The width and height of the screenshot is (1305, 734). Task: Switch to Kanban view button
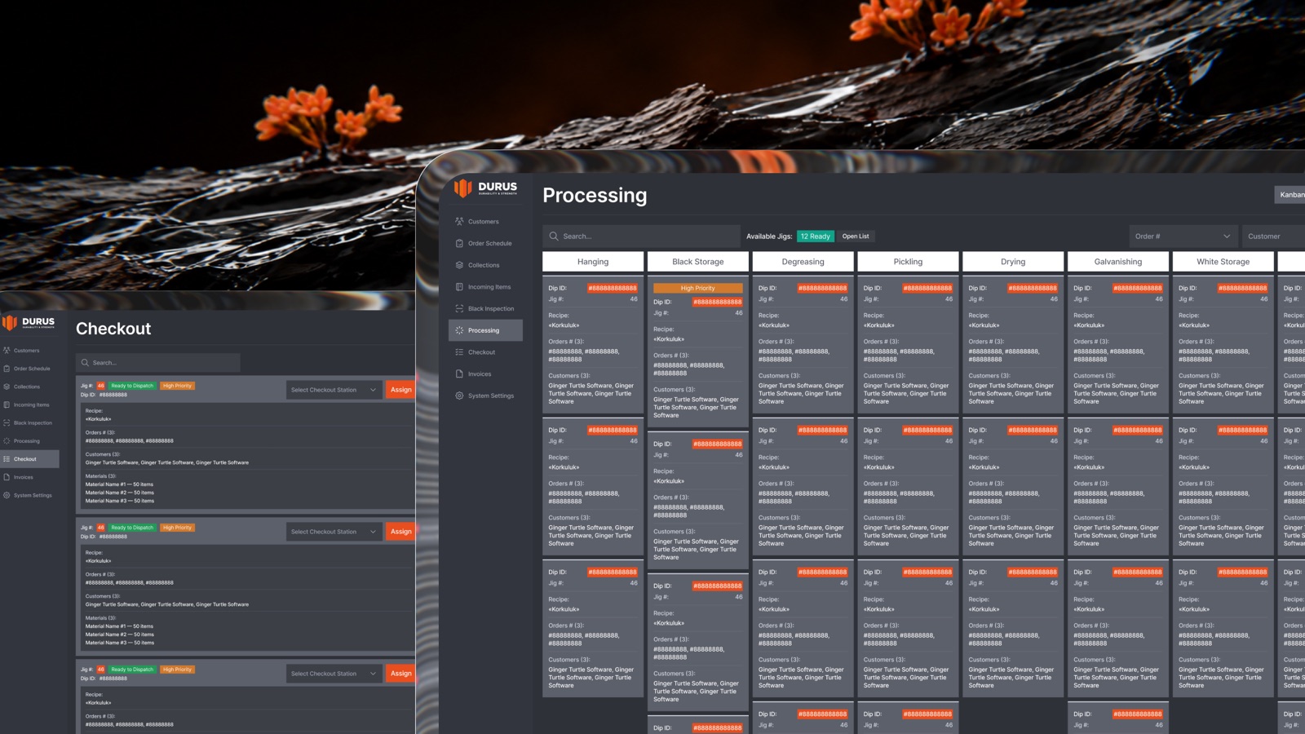[x=1290, y=195]
